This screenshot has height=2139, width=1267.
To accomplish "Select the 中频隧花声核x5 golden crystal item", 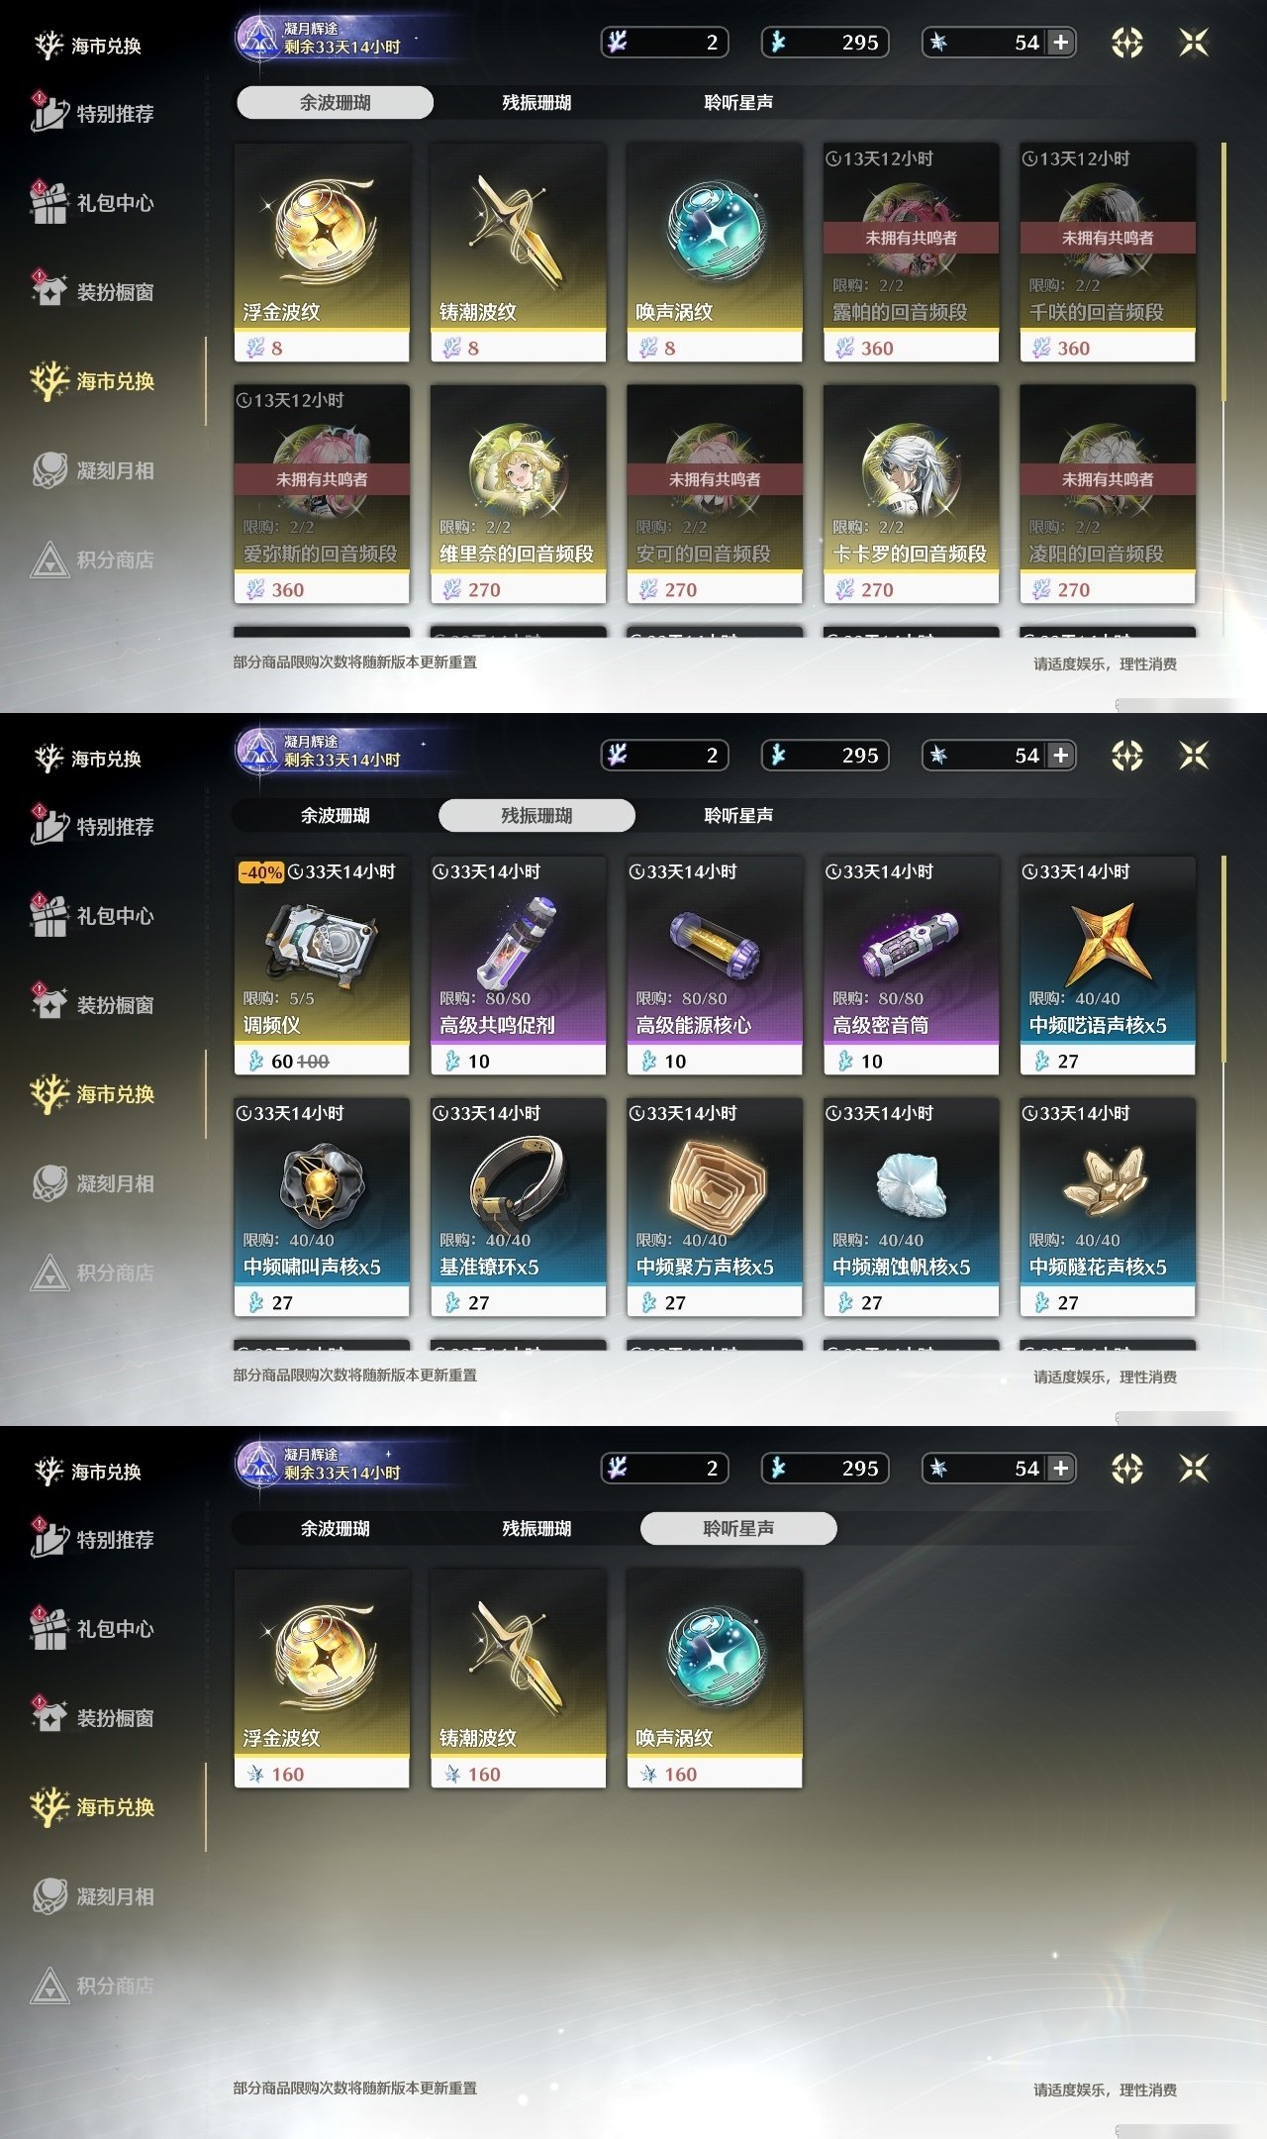I will pos(1108,1207).
